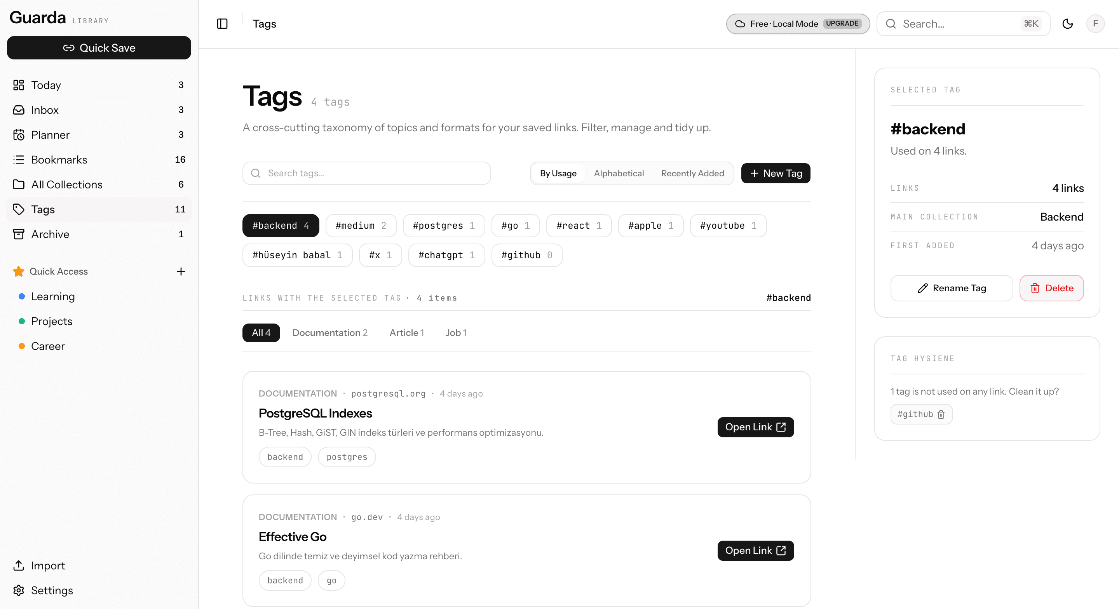The width and height of the screenshot is (1119, 609).
Task: Switch to the All 4 filter tab
Action: [261, 333]
